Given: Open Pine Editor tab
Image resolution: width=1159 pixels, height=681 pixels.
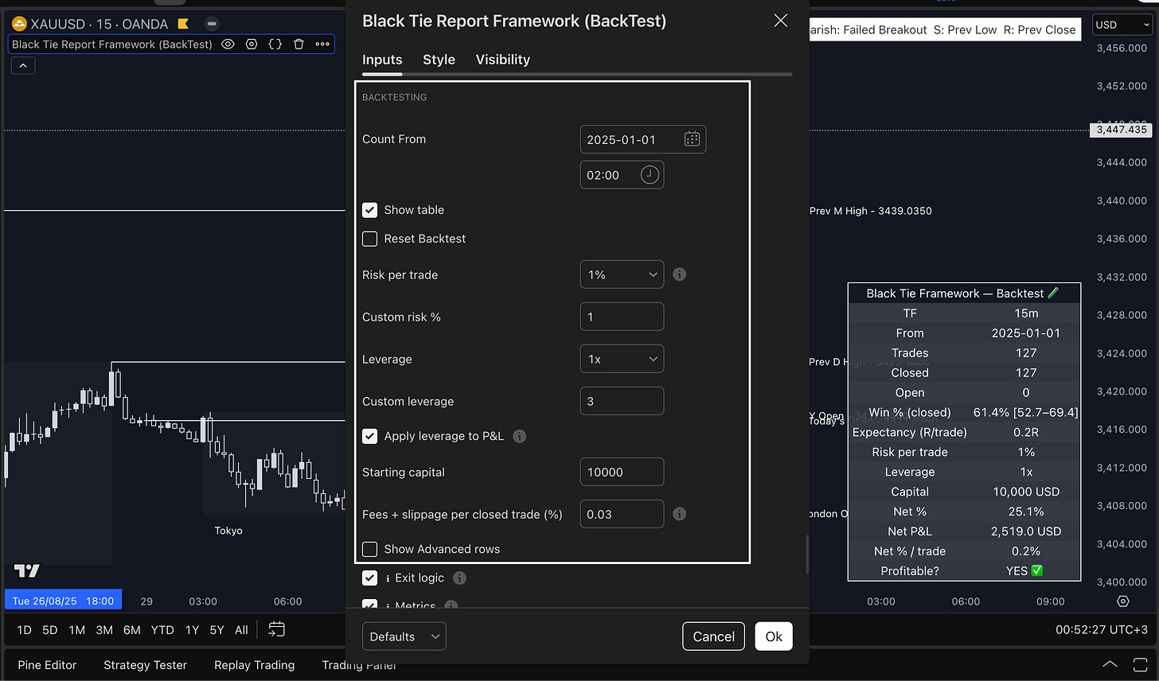Looking at the screenshot, I should [x=48, y=665].
